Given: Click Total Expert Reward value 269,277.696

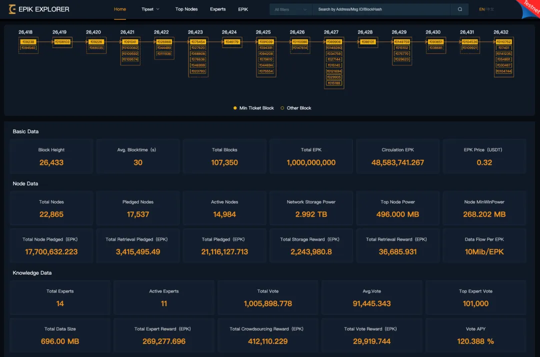Looking at the screenshot, I should pyautogui.click(x=164, y=341).
